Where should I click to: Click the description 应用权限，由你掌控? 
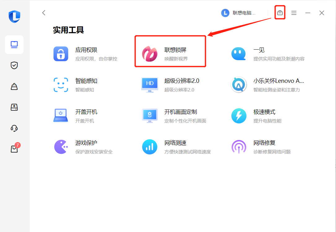click(x=96, y=59)
